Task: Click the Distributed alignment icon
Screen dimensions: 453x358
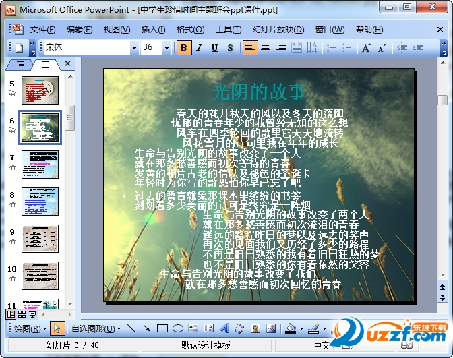Action: tap(297, 48)
